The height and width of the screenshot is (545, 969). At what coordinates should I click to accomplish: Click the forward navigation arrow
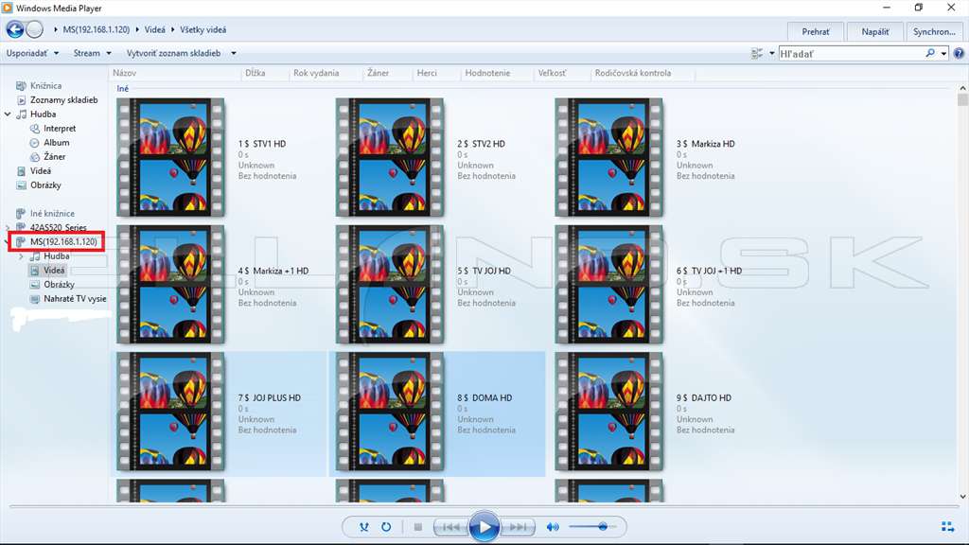click(x=35, y=29)
